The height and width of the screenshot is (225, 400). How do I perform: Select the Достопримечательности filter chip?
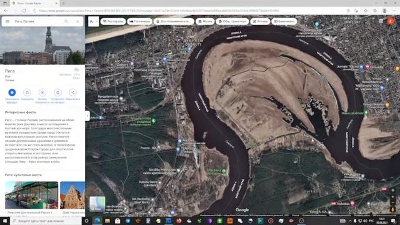click(174, 21)
